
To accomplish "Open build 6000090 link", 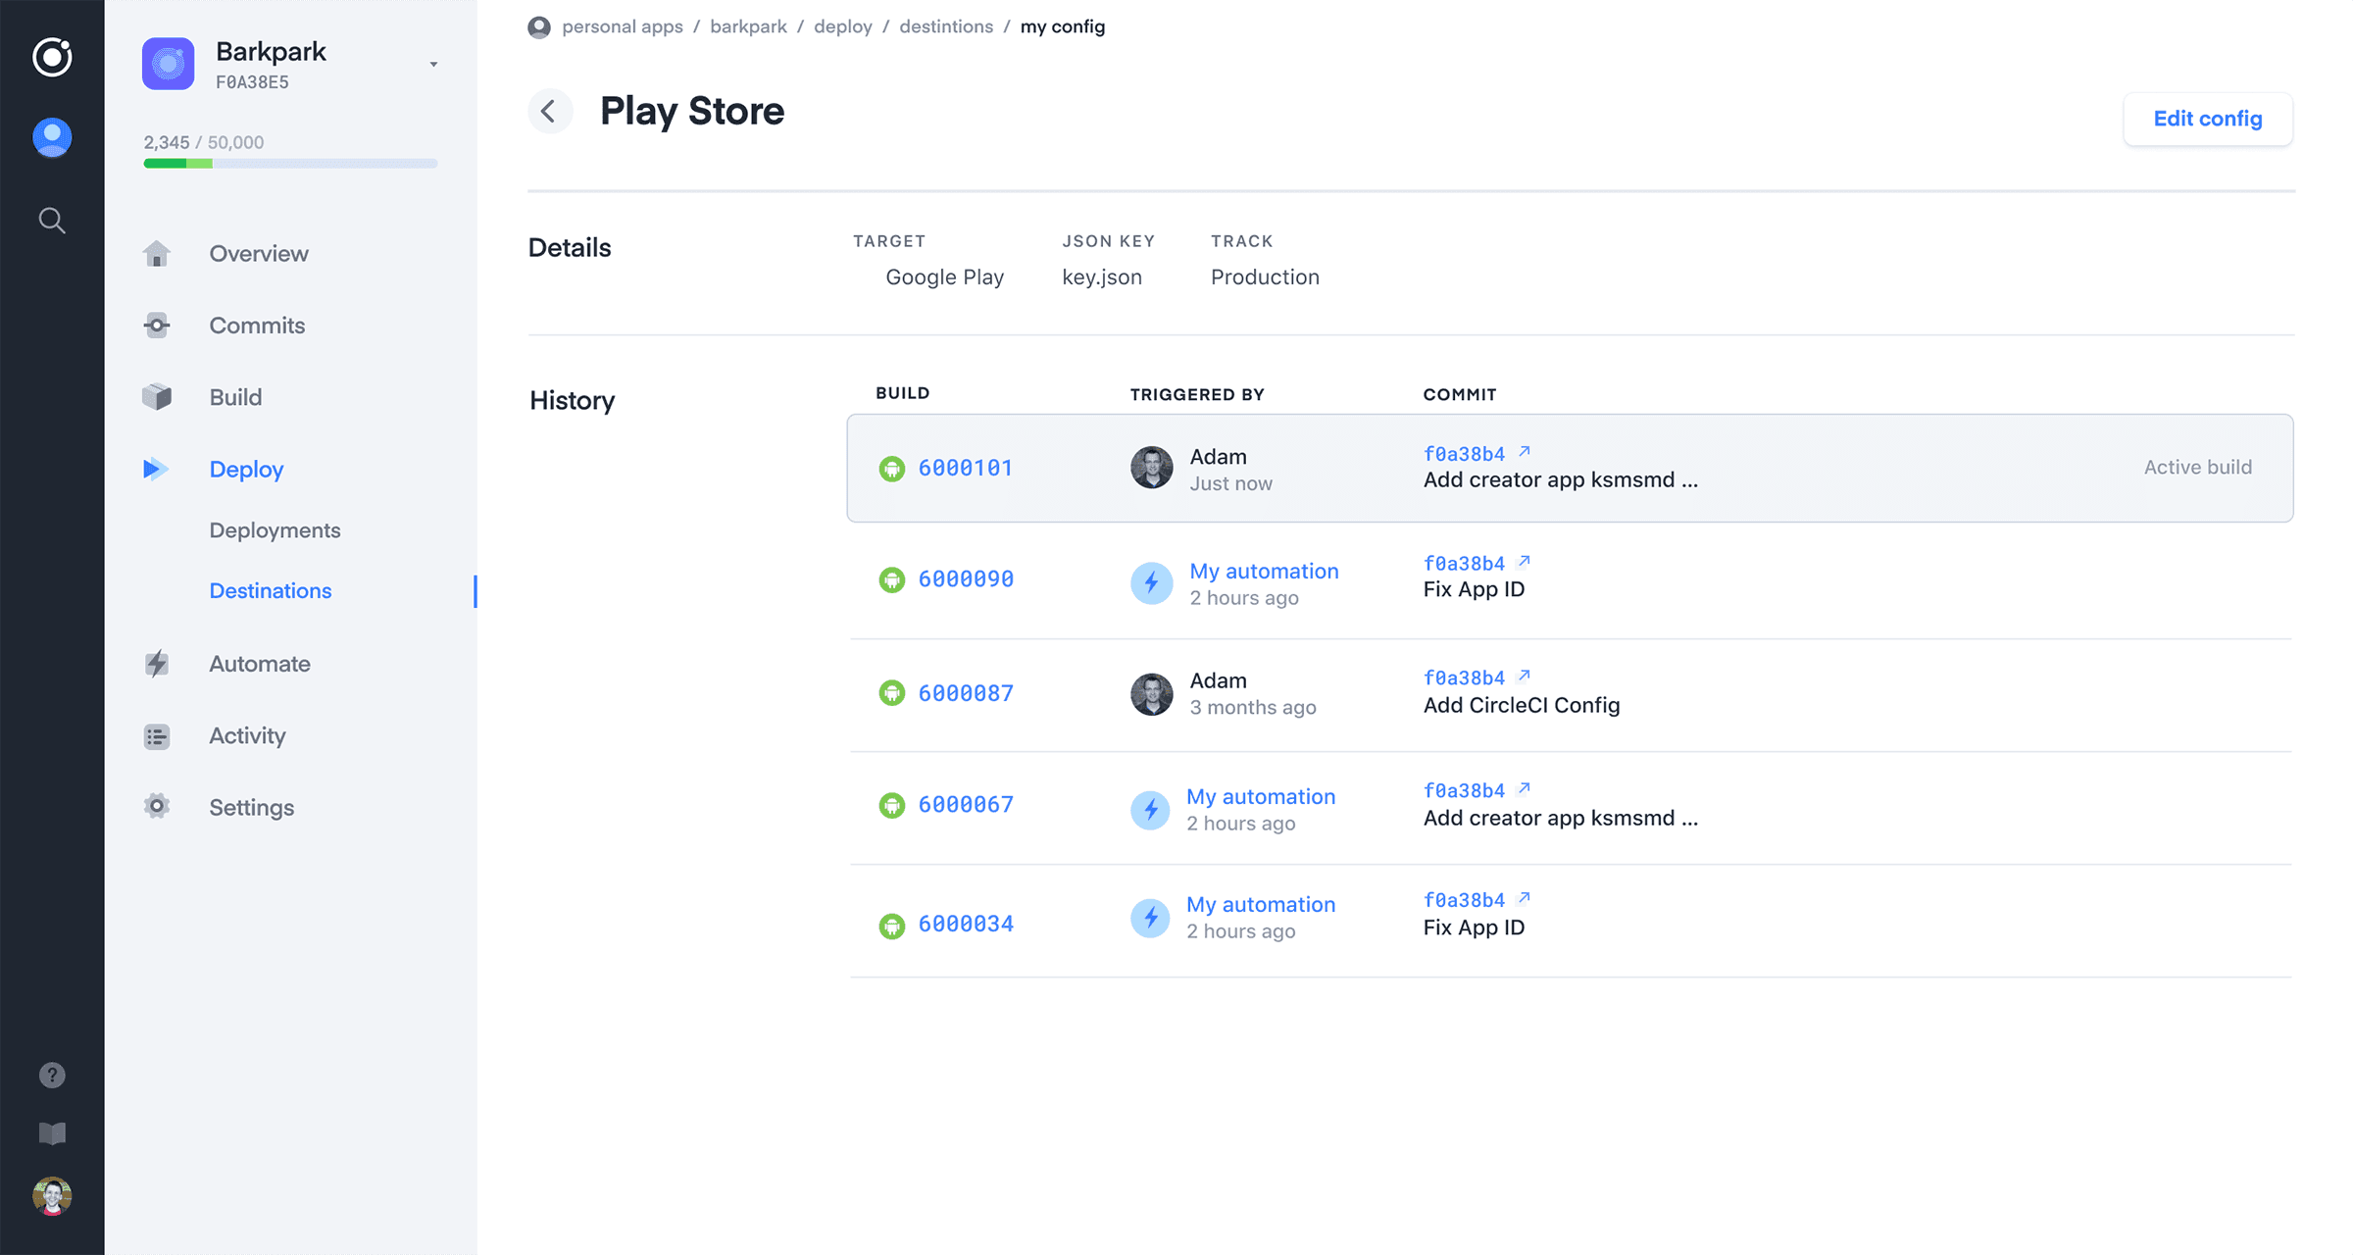I will pos(966,578).
